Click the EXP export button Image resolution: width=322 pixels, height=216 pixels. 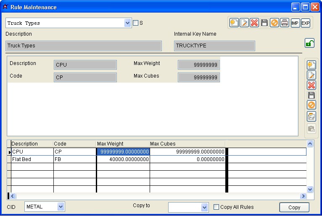(x=305, y=23)
